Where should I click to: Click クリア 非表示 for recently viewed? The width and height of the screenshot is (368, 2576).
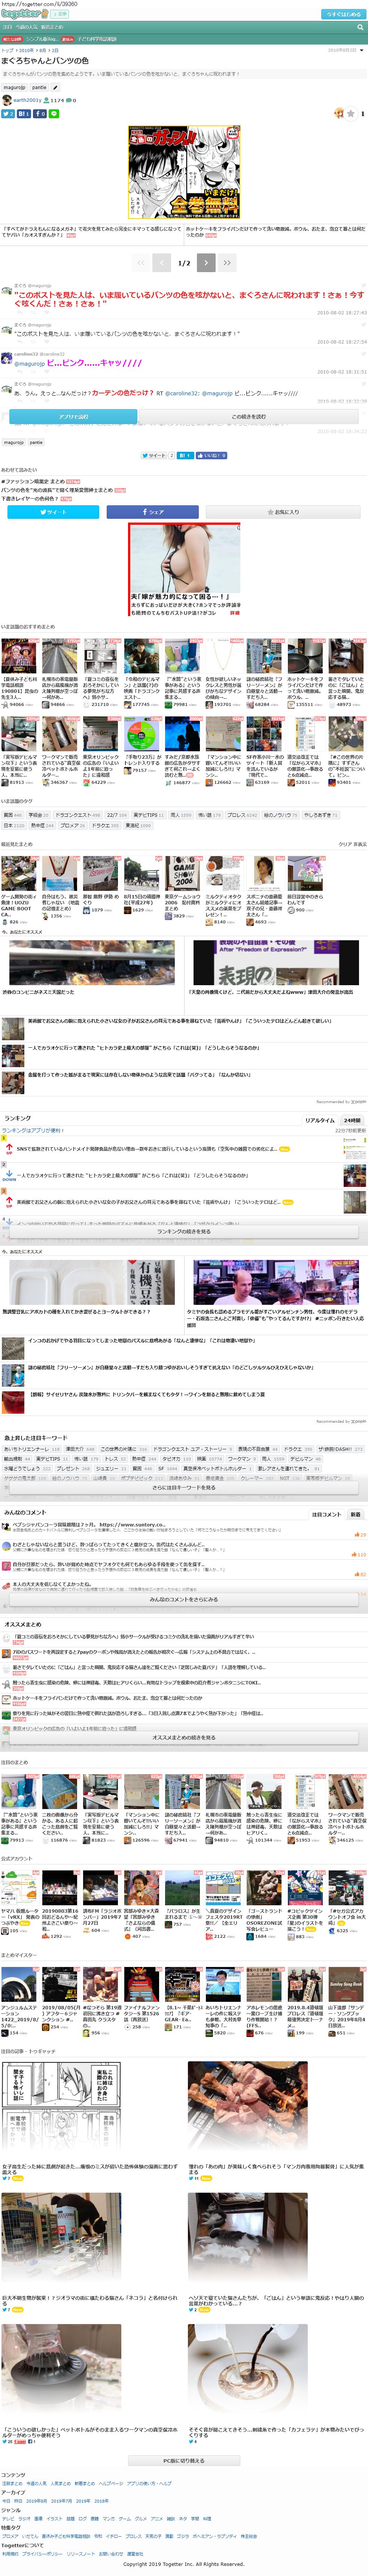352,844
